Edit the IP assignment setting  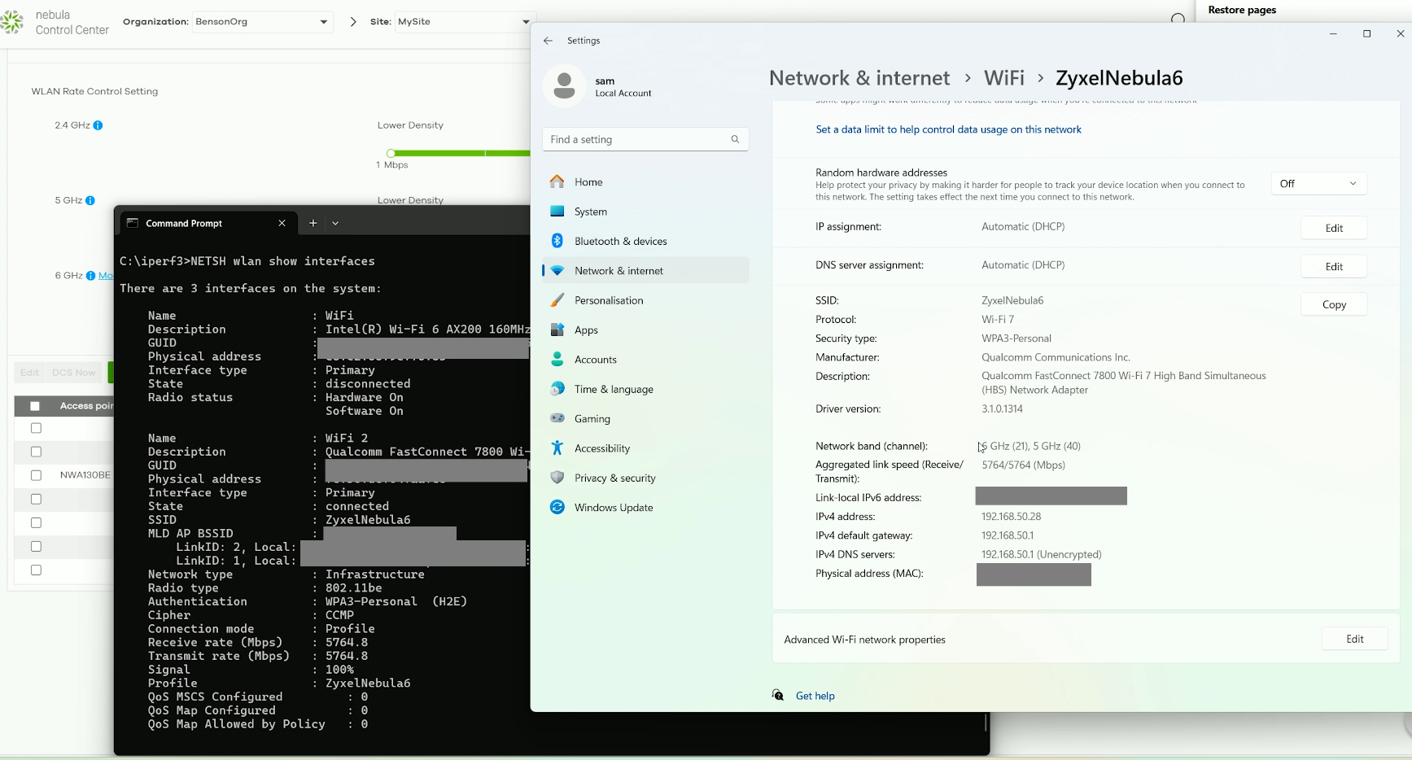point(1334,228)
